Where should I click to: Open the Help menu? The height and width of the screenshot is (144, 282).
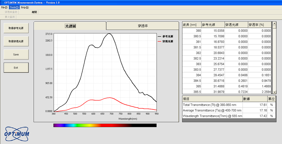pos(25,7)
